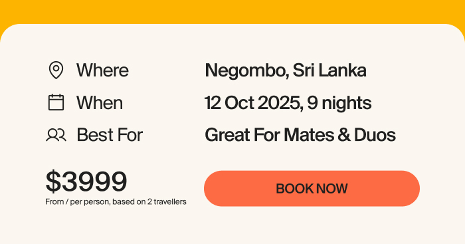Select the Where label
The width and height of the screenshot is (465, 244).
[x=102, y=70]
